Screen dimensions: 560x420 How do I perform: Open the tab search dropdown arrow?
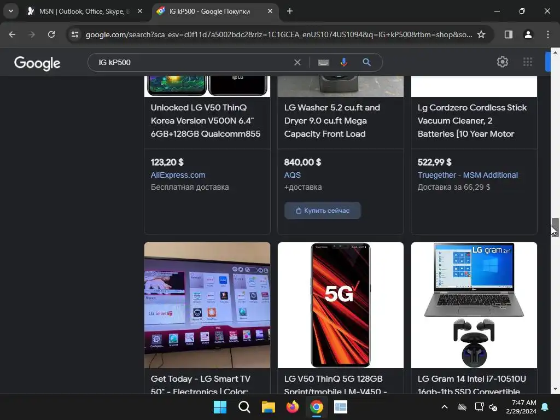click(x=11, y=11)
